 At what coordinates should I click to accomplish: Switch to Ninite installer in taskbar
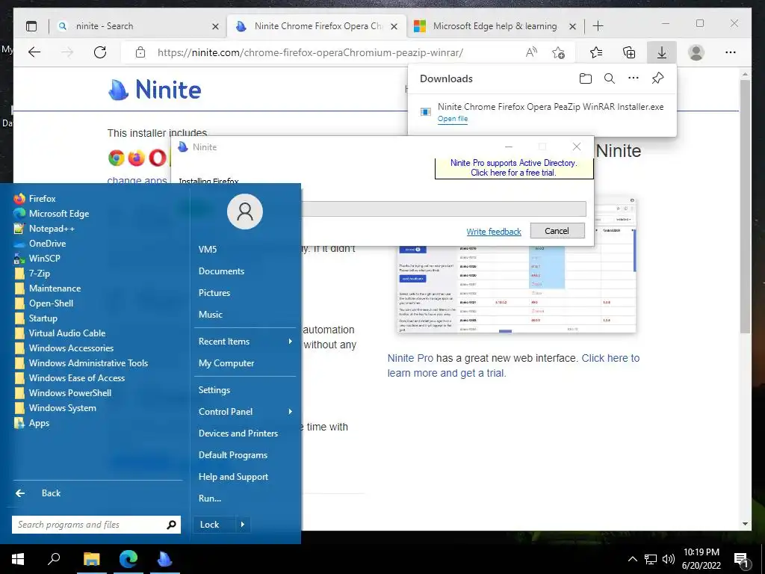point(165,559)
